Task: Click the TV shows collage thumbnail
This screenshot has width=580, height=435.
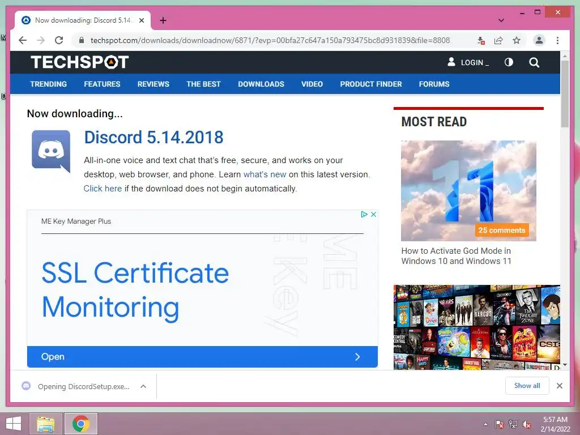Action: click(477, 327)
